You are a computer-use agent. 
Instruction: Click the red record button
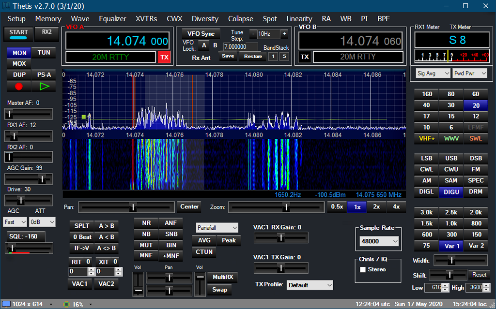[x=19, y=87]
